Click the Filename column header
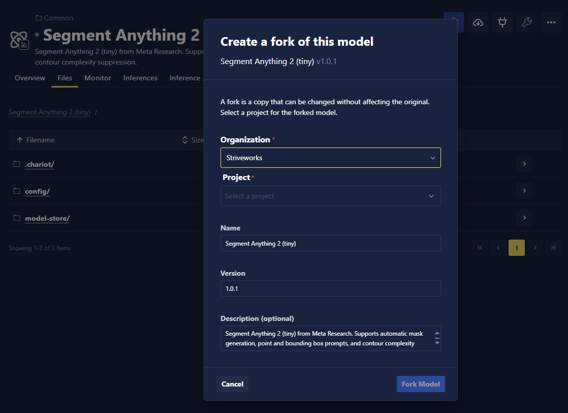 40,140
